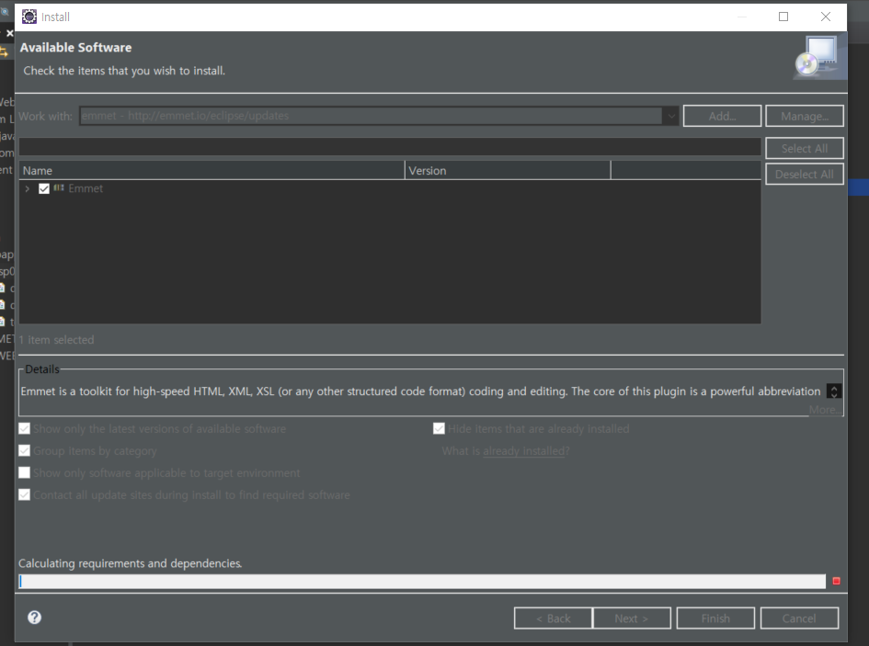Click the 'Available Software' heading

pyautogui.click(x=76, y=48)
